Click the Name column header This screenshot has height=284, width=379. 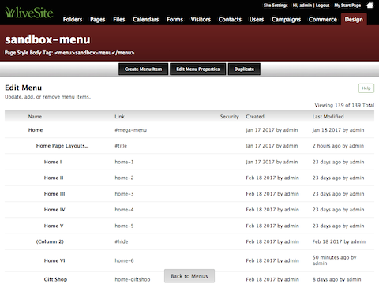tap(35, 117)
